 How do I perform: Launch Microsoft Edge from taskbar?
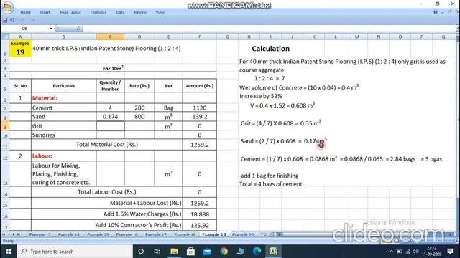click(257, 252)
